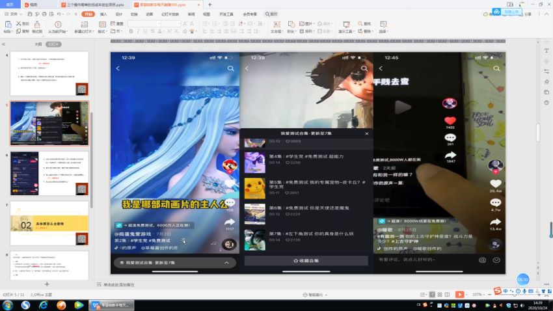This screenshot has height=311, width=553.
Task: Expand the font size combo box
Action: click(179, 23)
